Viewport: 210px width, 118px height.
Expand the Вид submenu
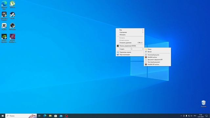point(130,30)
